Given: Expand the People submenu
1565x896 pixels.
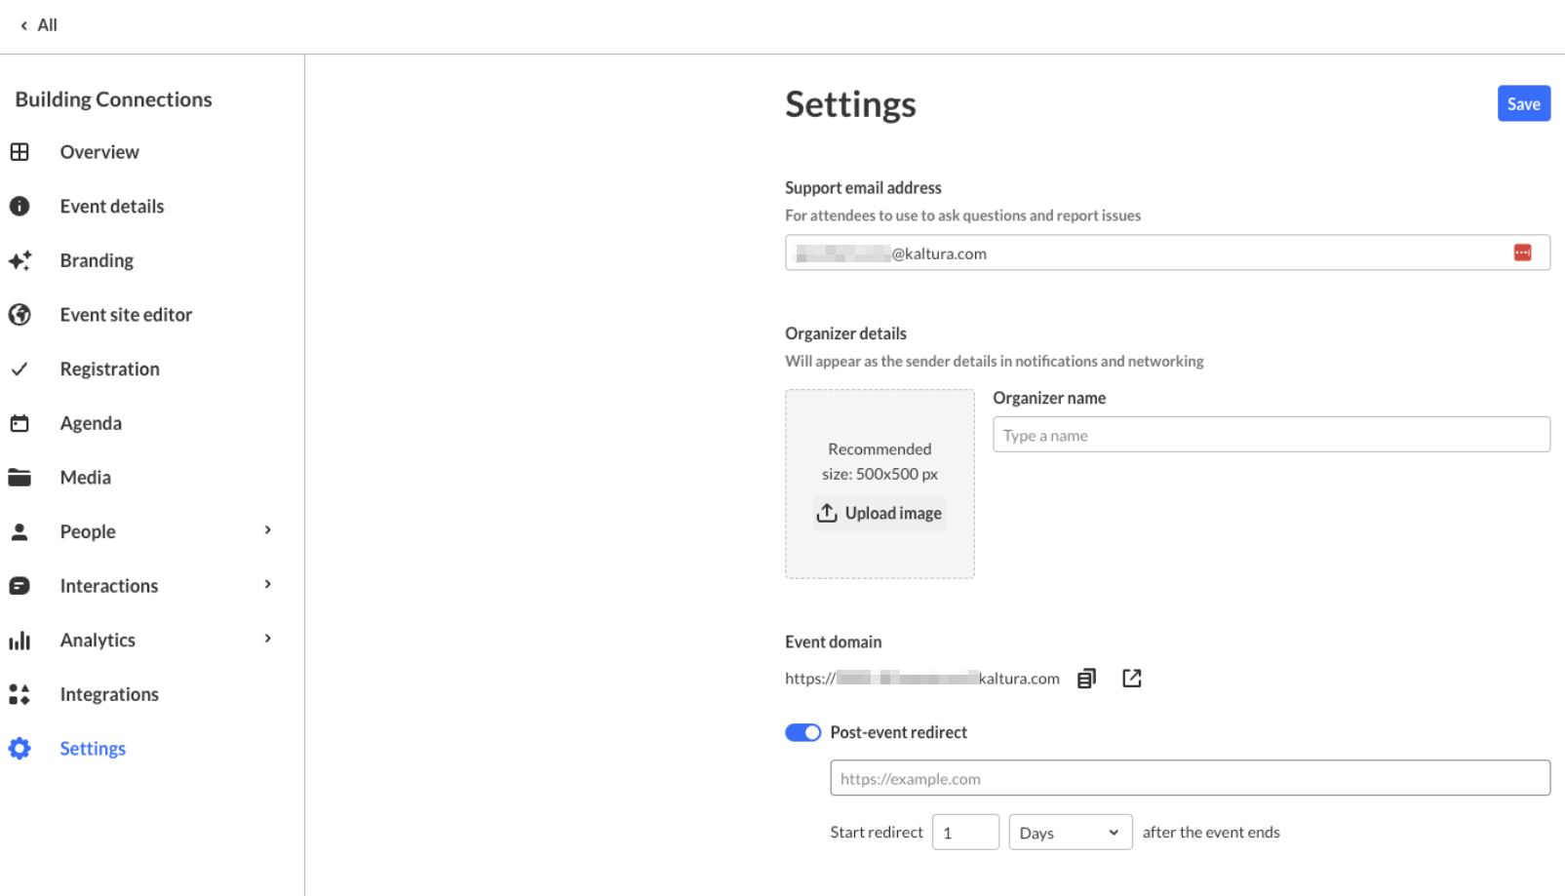Looking at the screenshot, I should tap(268, 531).
